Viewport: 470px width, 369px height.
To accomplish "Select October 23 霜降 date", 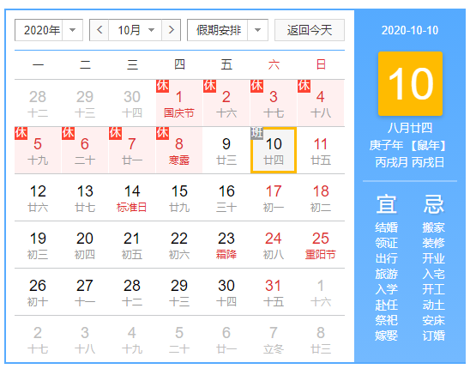I will [x=226, y=245].
